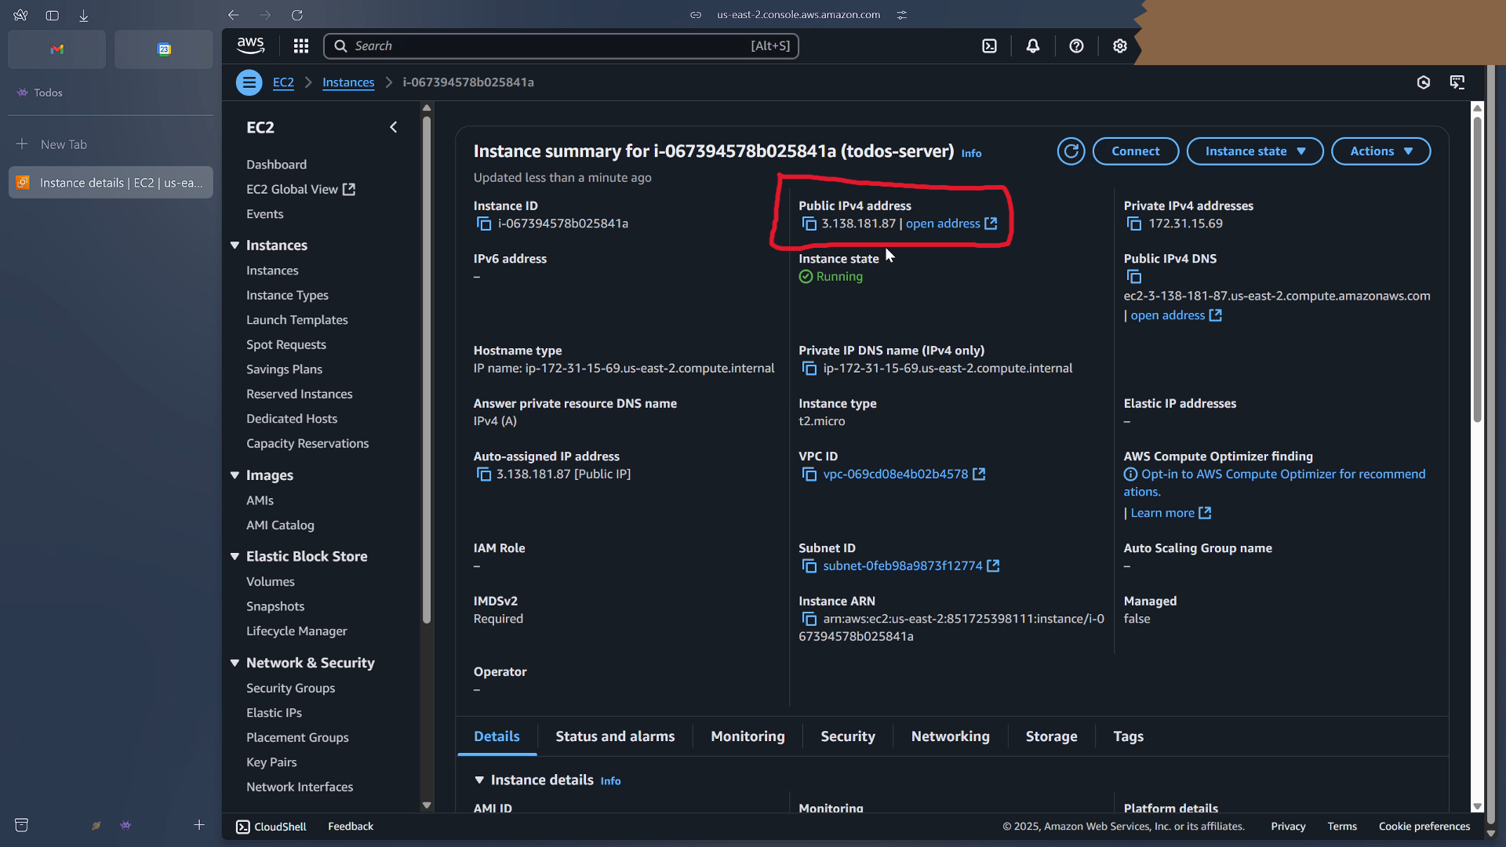Image resolution: width=1506 pixels, height=847 pixels.
Task: Copy the Subnet ID
Action: click(809, 566)
